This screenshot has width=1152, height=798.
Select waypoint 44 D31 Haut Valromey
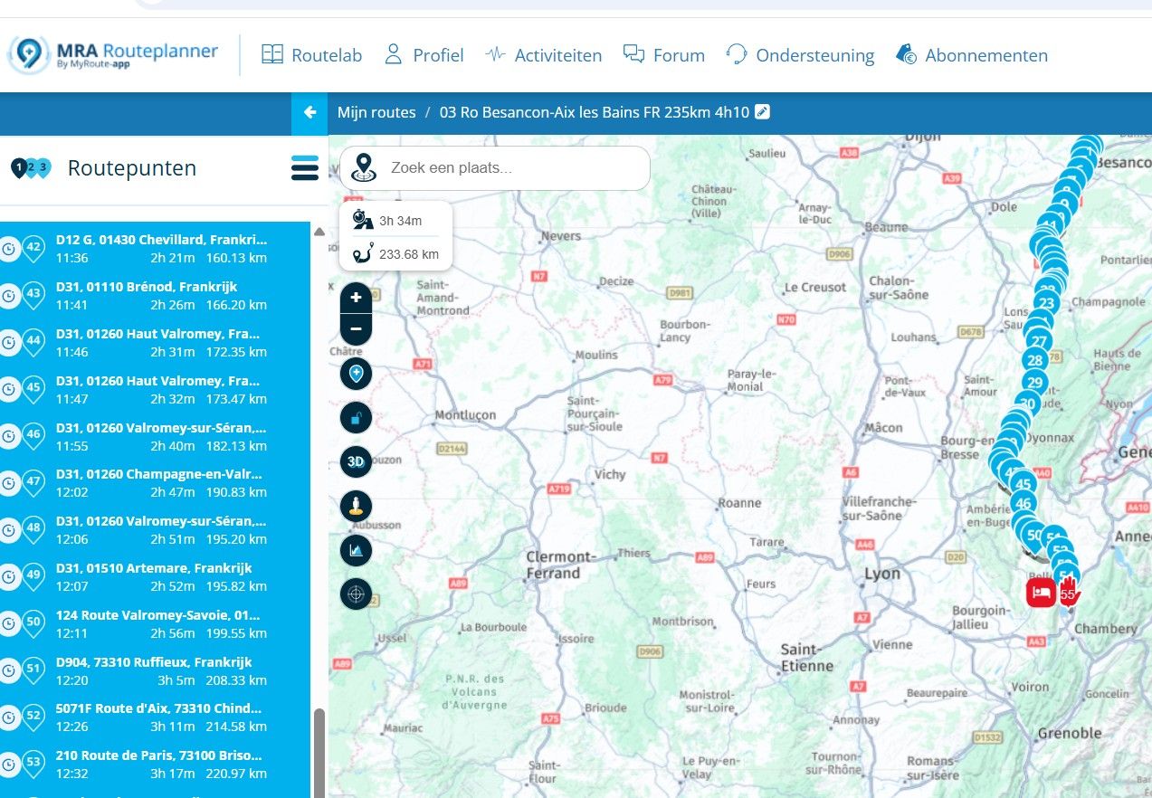[x=155, y=343]
